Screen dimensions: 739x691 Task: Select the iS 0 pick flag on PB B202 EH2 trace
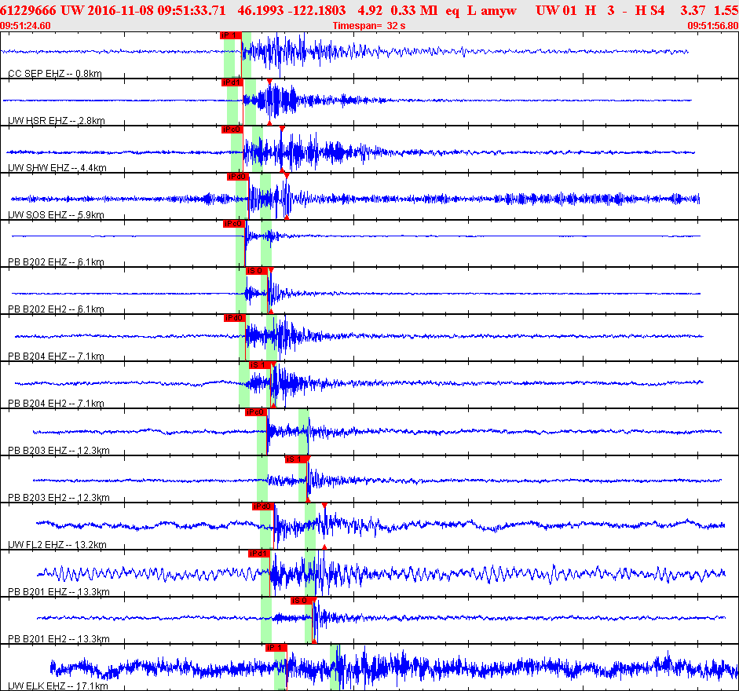tap(257, 271)
